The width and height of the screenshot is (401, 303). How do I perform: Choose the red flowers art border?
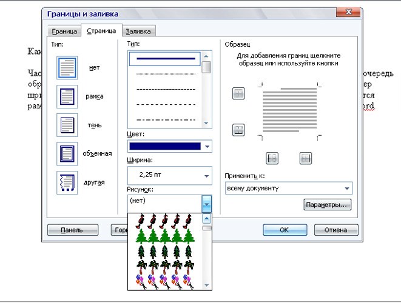(x=164, y=221)
